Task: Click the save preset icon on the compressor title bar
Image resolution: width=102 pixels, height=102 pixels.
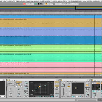Action: coord(59,80)
